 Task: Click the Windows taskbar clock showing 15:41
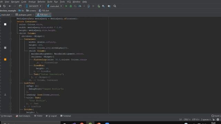coord(213,123)
